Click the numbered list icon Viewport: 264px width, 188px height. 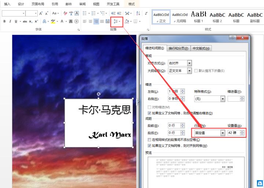(93, 13)
